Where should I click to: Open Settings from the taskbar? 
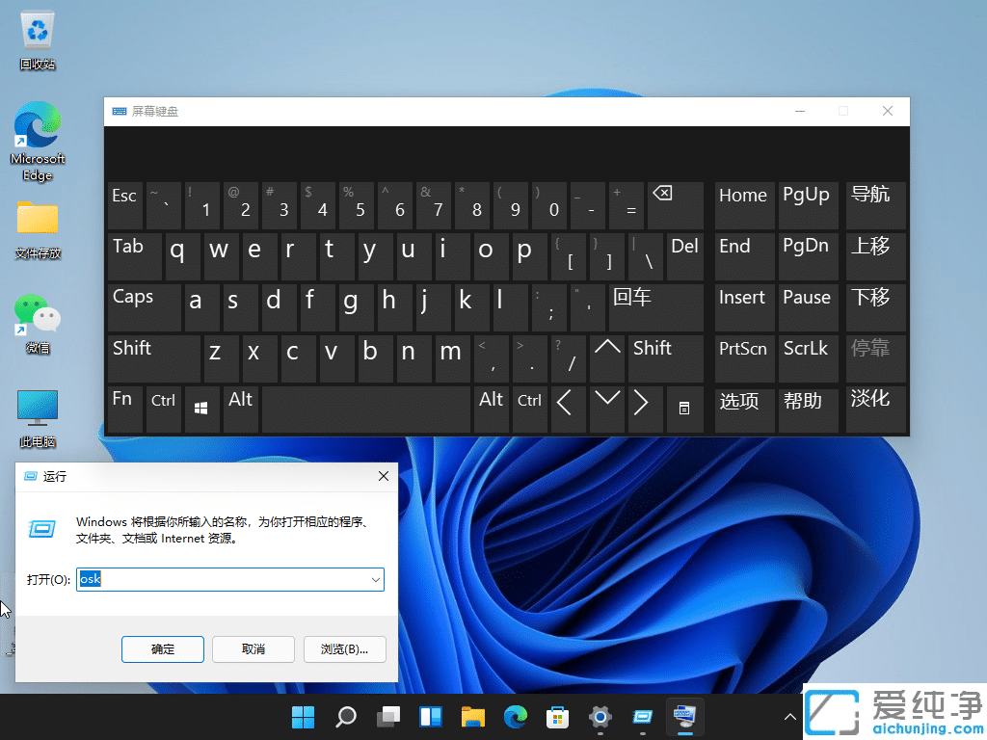(600, 718)
